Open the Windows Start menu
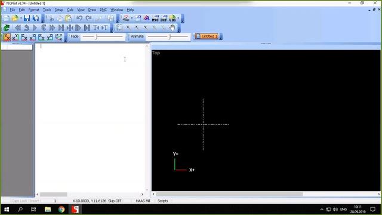The height and width of the screenshot is (215, 382). [7, 210]
